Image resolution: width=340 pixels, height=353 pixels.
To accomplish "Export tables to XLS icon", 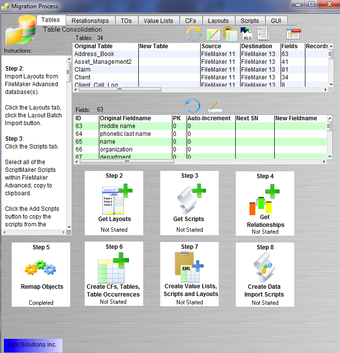I will (246, 34).
